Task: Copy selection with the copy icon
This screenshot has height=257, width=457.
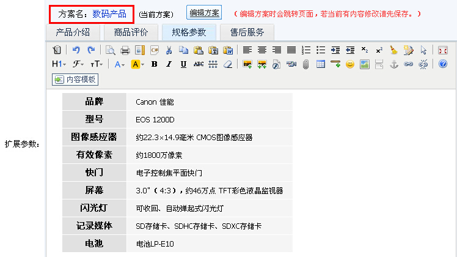Action: (x=184, y=50)
